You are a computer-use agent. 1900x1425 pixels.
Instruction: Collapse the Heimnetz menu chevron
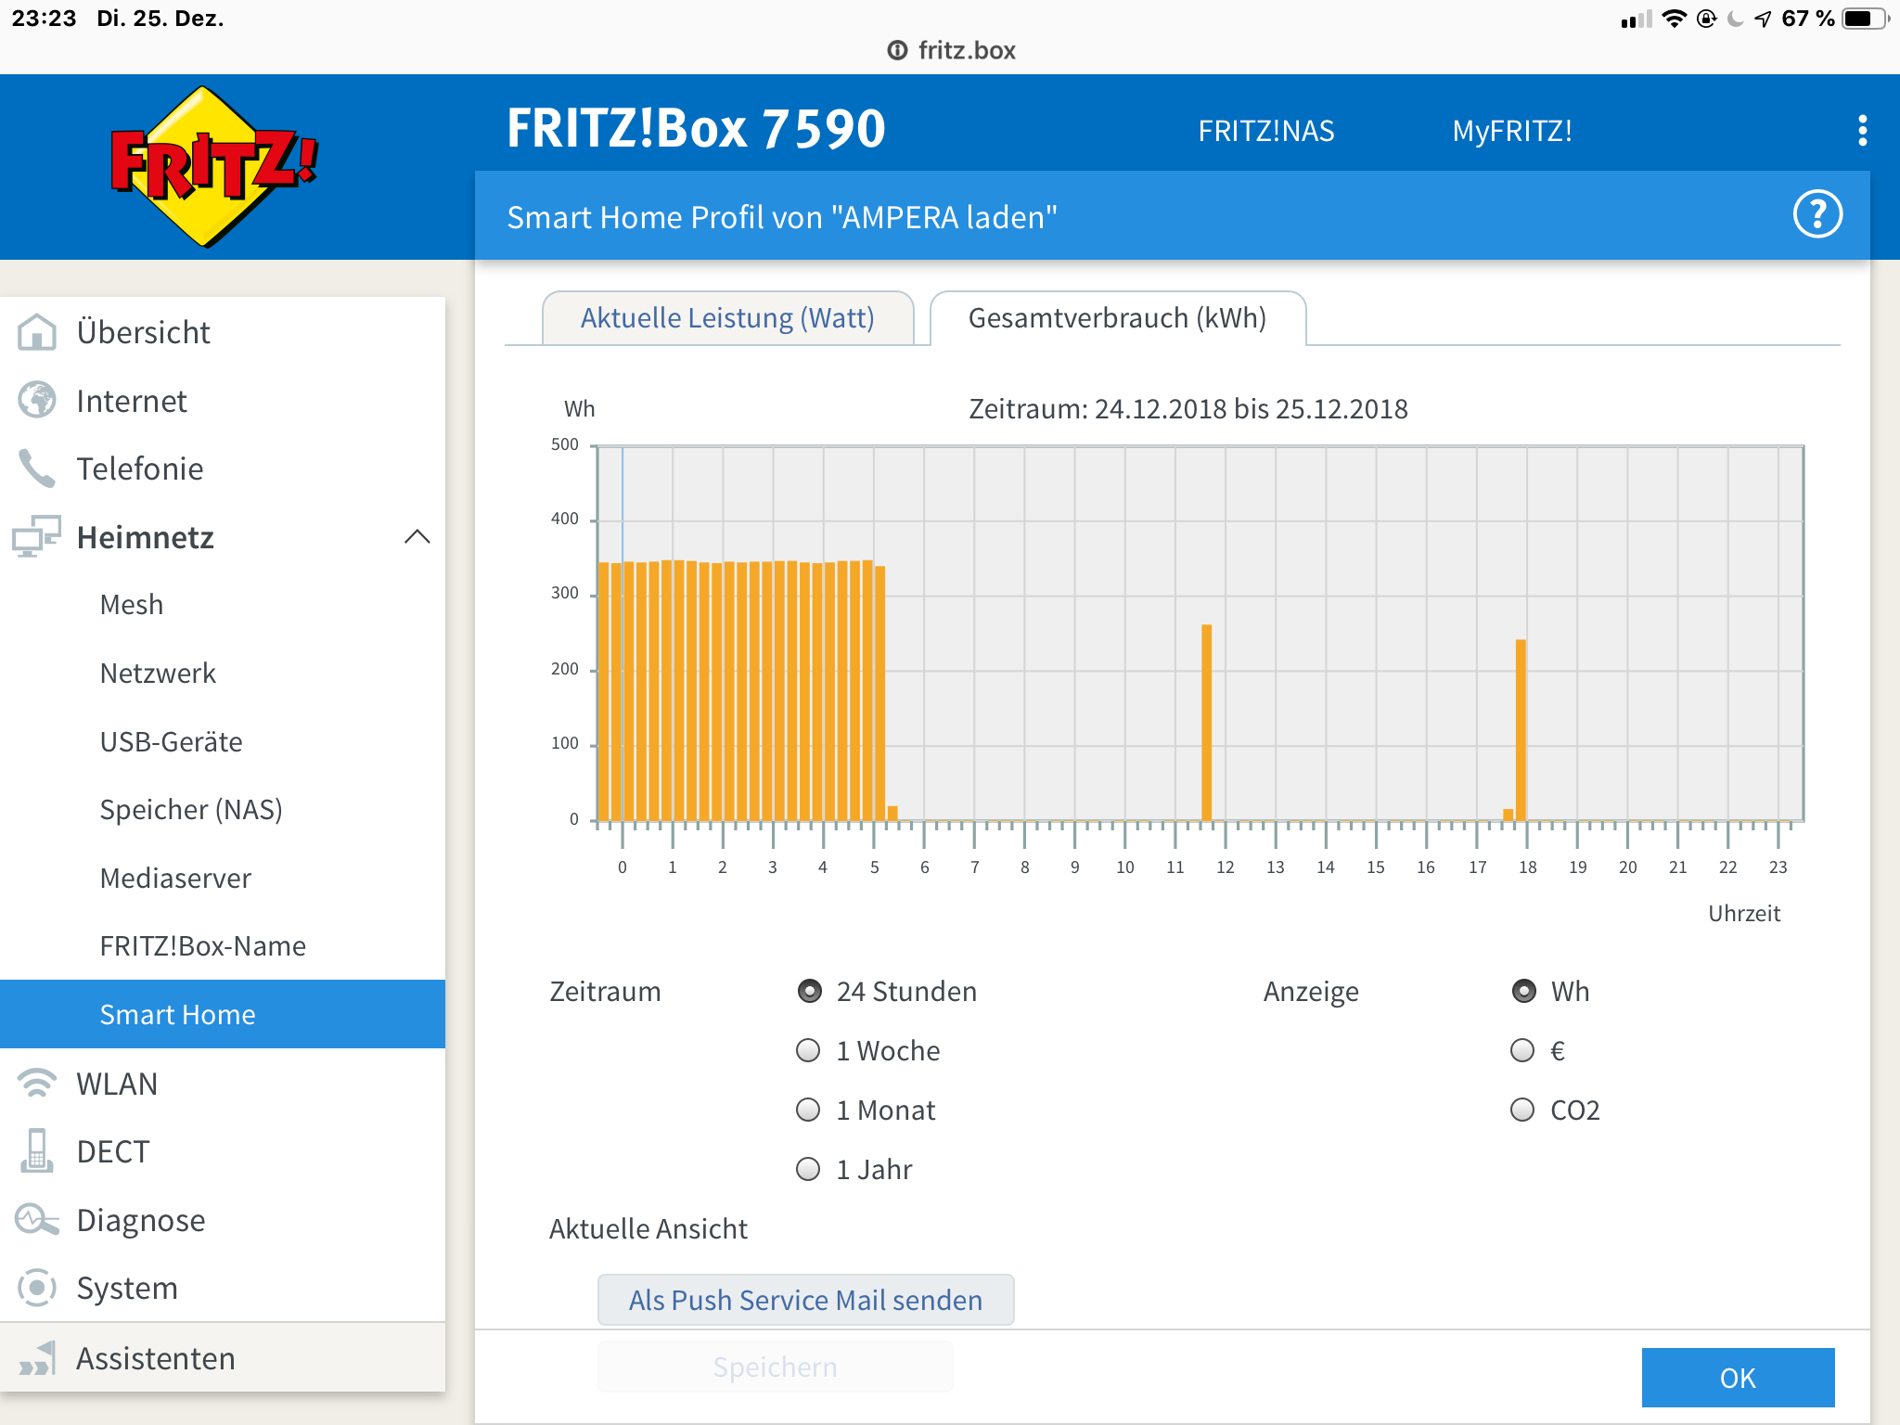[417, 537]
